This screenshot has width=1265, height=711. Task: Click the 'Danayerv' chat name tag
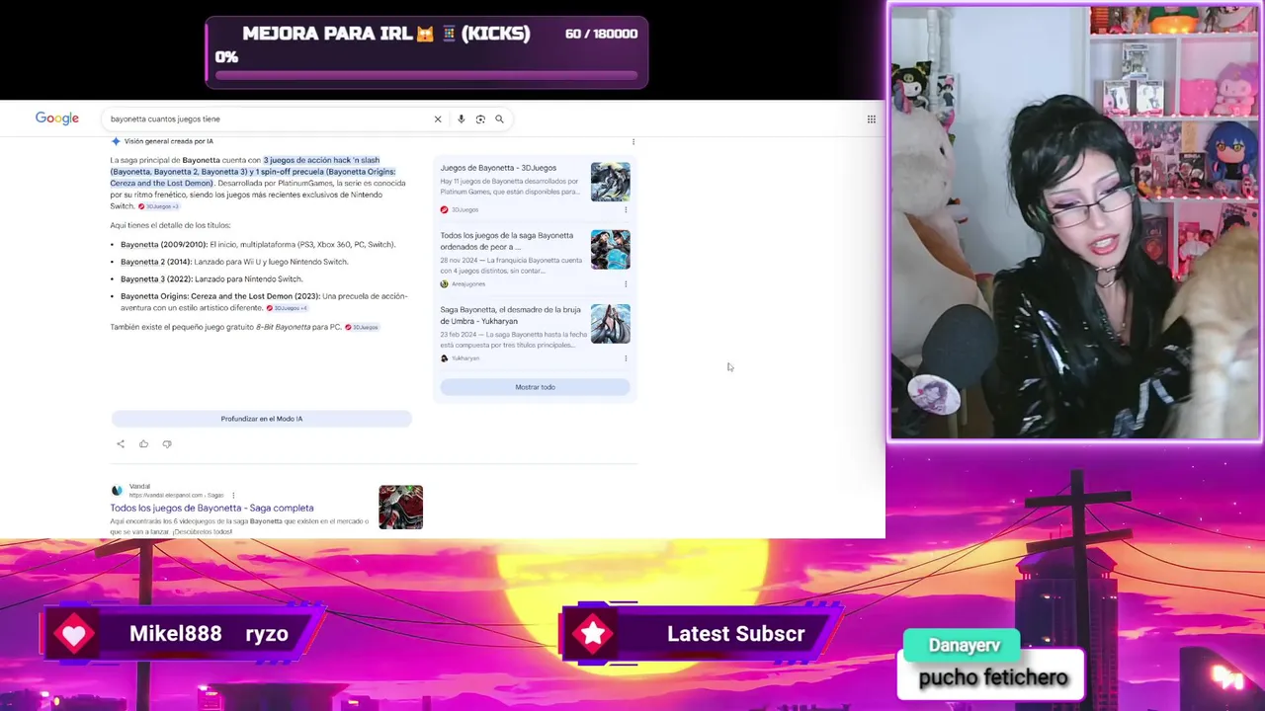click(x=965, y=645)
